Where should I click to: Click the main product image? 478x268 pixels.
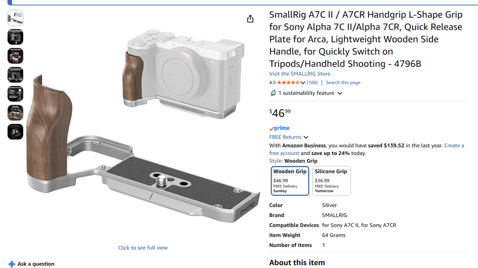coord(143,125)
